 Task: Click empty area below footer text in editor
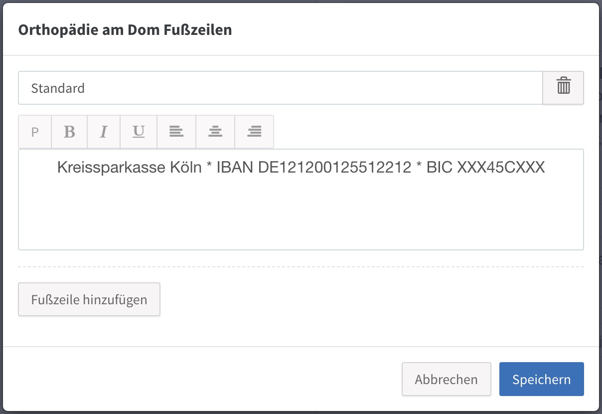301,214
